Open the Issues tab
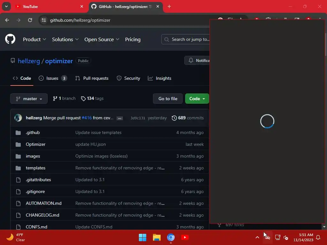The width and height of the screenshot is (327, 245). pyautogui.click(x=53, y=78)
